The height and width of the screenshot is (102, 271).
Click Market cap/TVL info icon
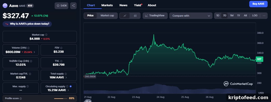tap(30, 74)
